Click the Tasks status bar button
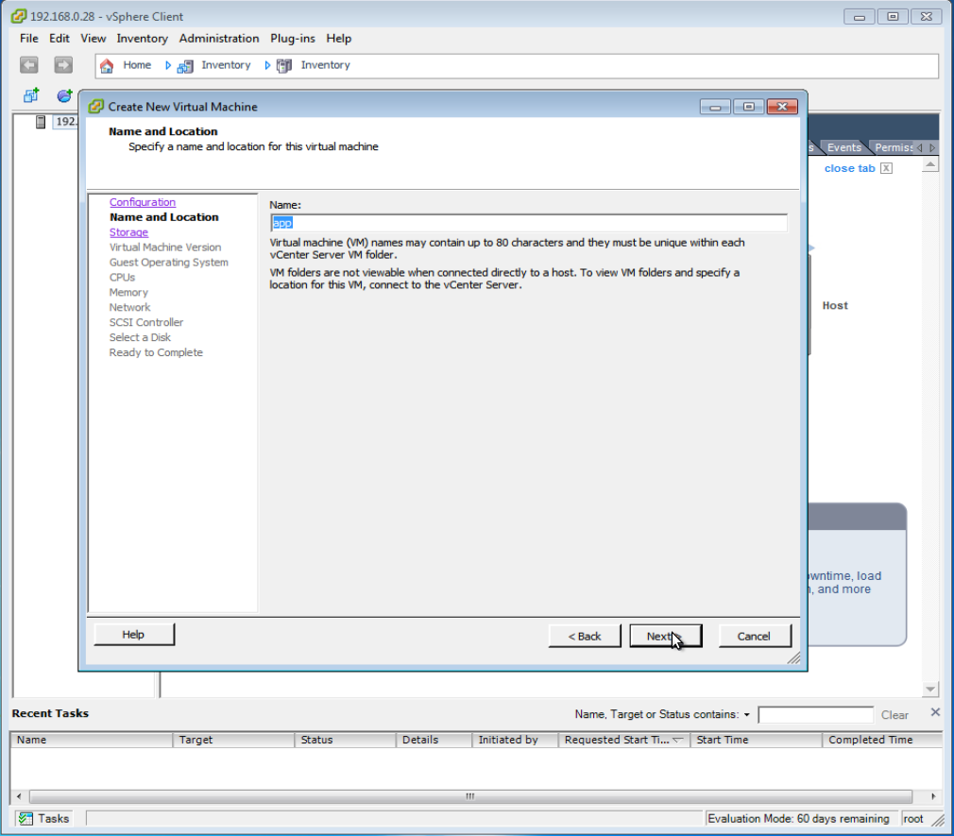954x836 pixels. (x=43, y=818)
